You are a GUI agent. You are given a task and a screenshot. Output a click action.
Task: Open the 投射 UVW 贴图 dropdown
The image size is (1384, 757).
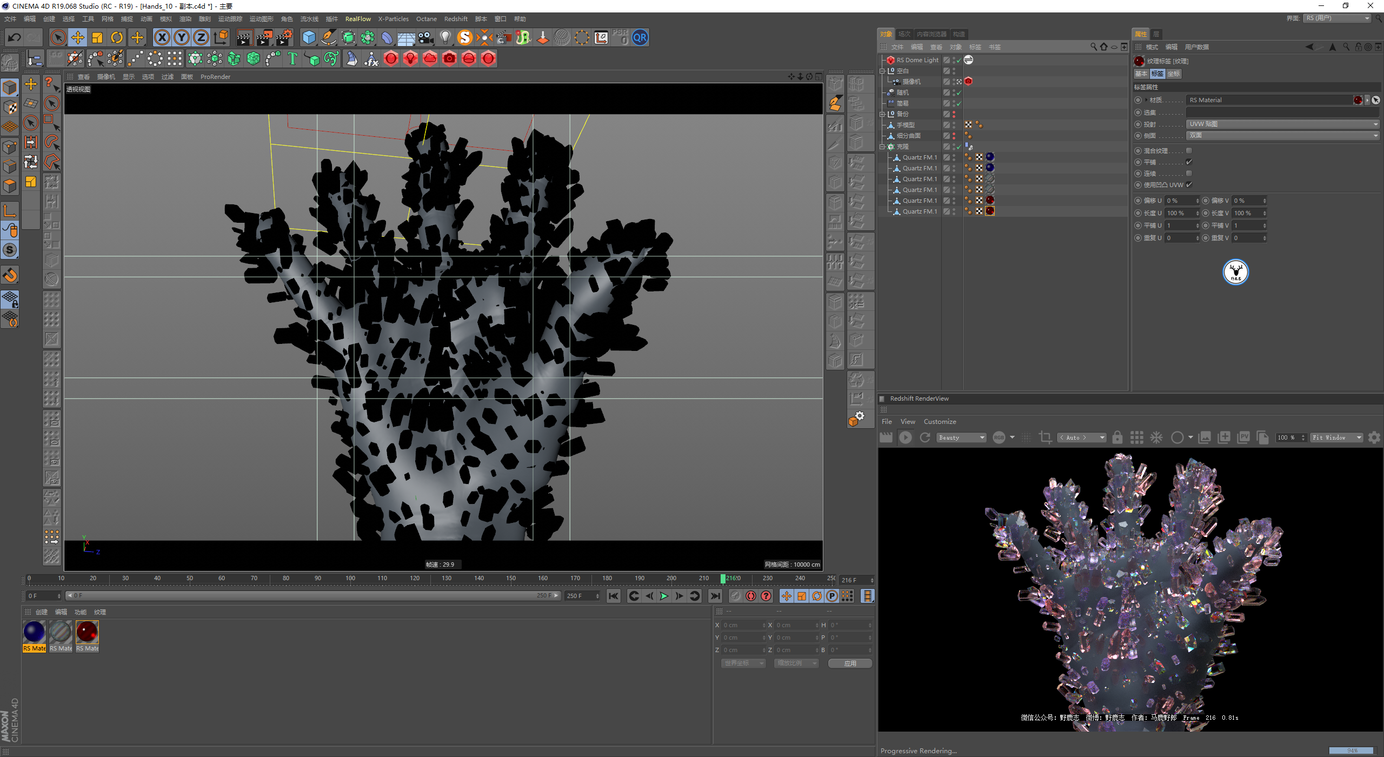1282,124
